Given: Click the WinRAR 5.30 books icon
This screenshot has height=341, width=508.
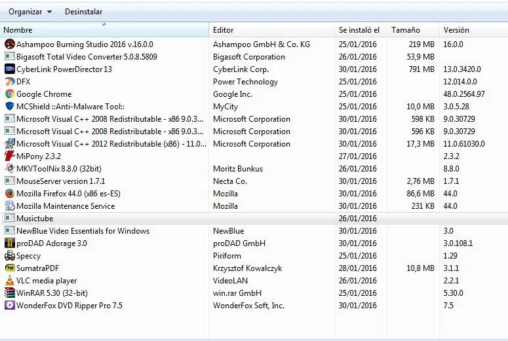Looking at the screenshot, I should pos(10,293).
